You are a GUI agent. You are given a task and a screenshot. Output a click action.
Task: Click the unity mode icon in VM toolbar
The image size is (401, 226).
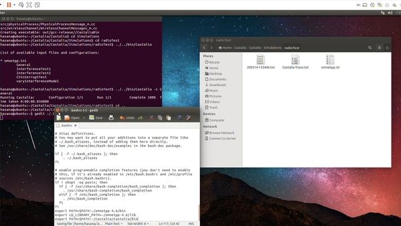coord(38,5)
